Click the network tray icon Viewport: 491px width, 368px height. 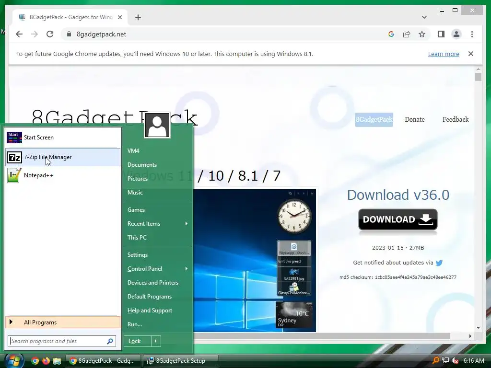(x=445, y=361)
